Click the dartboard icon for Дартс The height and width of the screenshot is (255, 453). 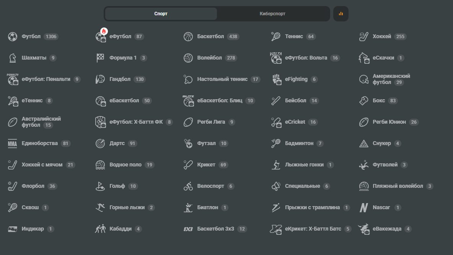pos(100,143)
